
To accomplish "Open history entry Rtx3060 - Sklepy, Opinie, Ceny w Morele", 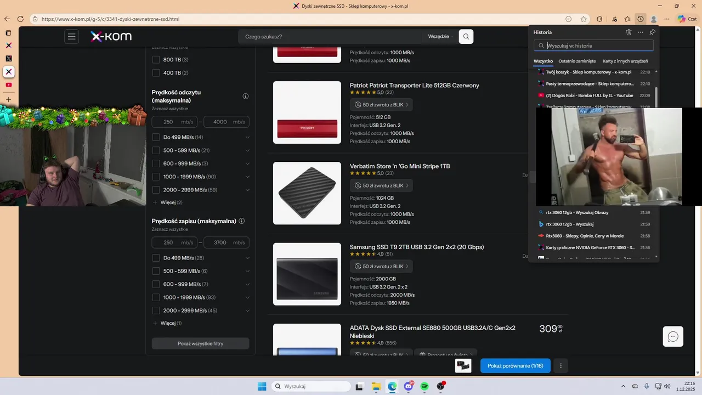I will tap(595, 236).
